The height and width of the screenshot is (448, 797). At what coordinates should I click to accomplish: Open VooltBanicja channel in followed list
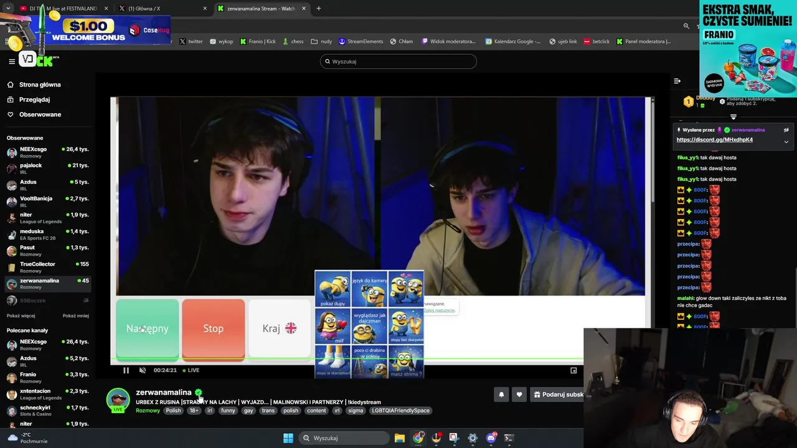coord(47,201)
